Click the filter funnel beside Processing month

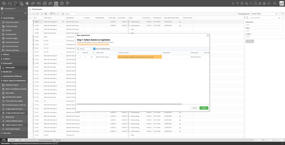283,14
